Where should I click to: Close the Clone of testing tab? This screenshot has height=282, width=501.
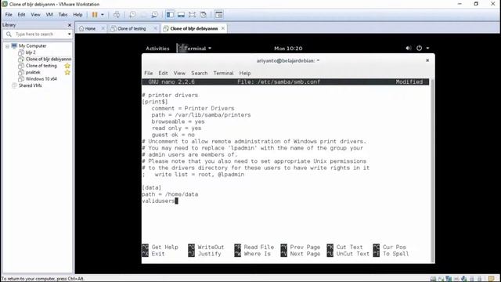tap(155, 28)
